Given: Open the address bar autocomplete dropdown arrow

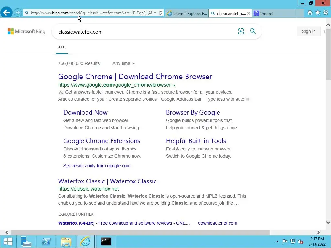Looking at the screenshot, I should [x=155, y=13].
